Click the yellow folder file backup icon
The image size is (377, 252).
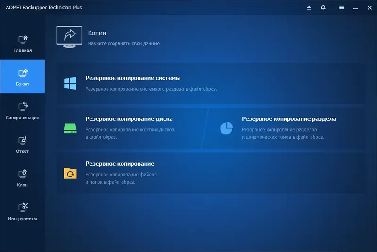70,173
